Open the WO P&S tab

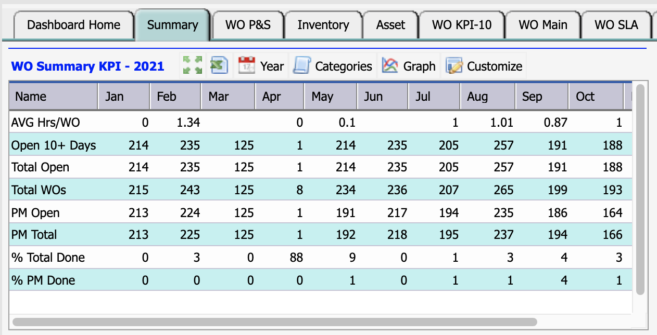pos(248,25)
